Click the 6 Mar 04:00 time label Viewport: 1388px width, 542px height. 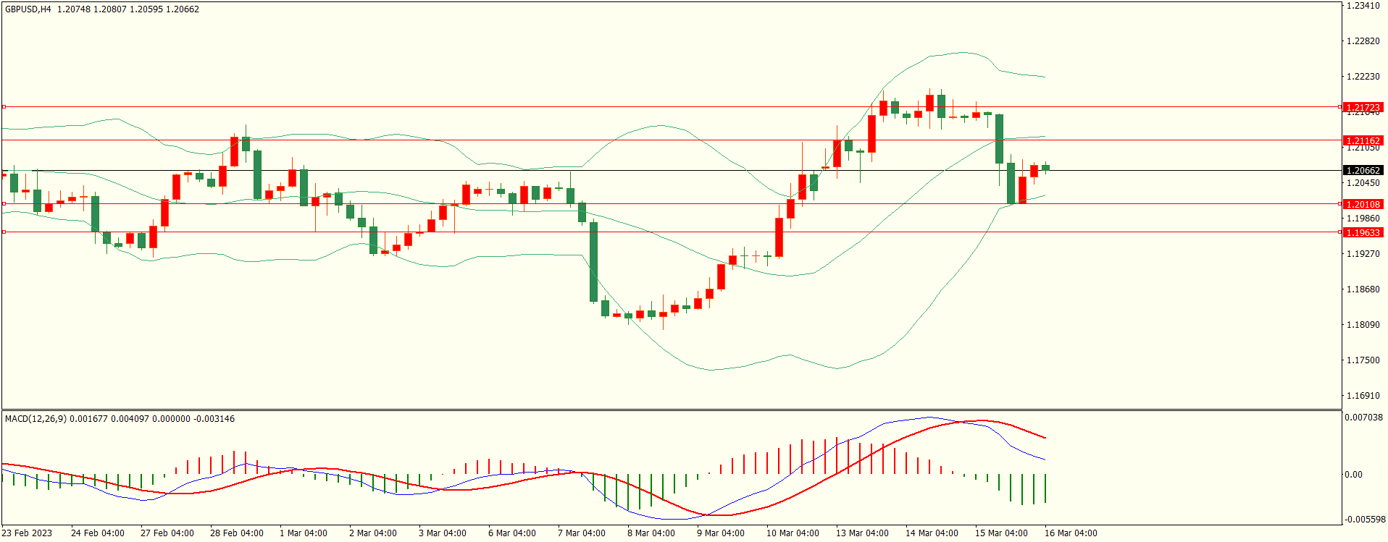pos(512,533)
